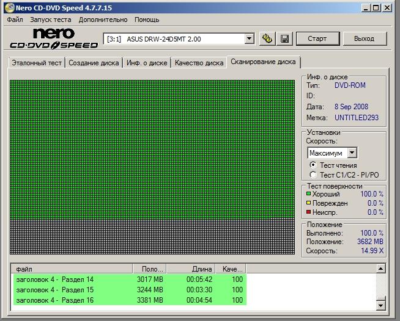Viewport: 400px width, 321px height.
Task: Click the DVD-ROM disc type value
Action: (x=350, y=85)
